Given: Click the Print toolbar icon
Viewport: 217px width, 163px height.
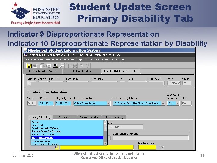Looking at the screenshot, I should point(55,66).
